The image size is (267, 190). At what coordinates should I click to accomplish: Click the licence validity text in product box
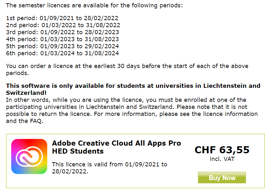pos(110,168)
